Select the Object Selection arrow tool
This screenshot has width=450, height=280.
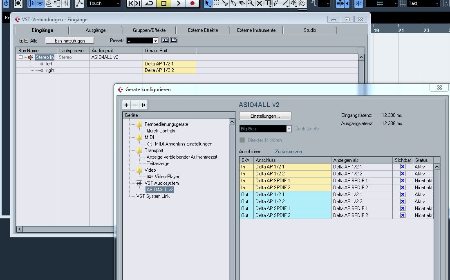click(208, 4)
